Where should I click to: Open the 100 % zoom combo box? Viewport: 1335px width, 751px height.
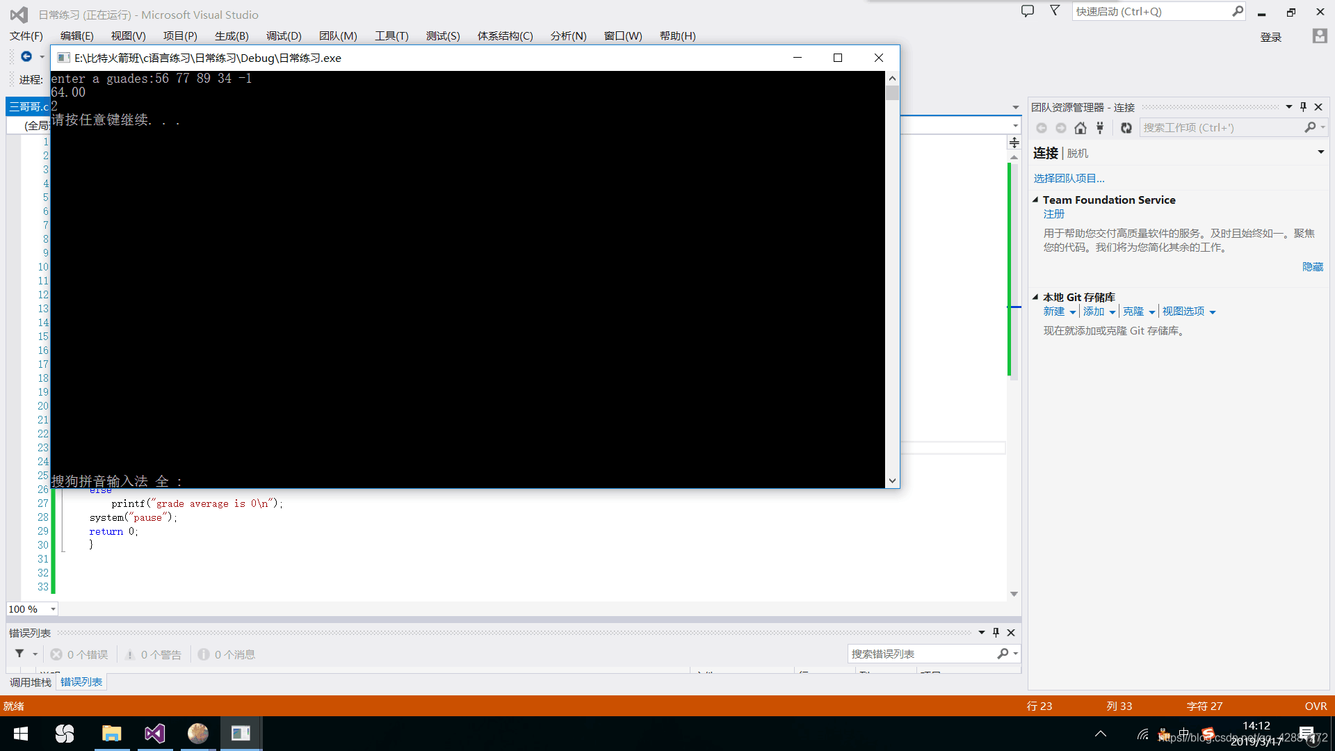pos(32,609)
